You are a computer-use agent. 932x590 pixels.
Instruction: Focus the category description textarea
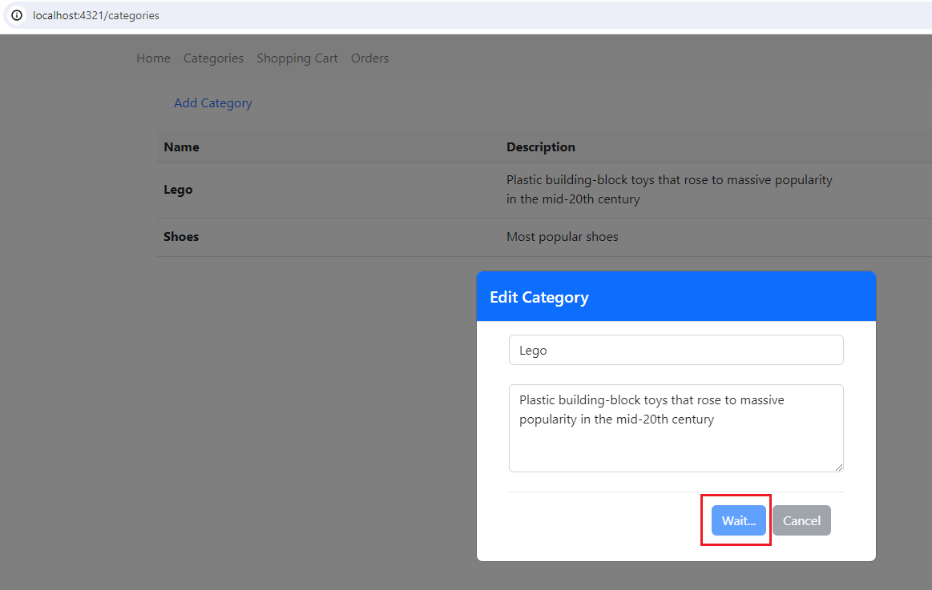[676, 428]
